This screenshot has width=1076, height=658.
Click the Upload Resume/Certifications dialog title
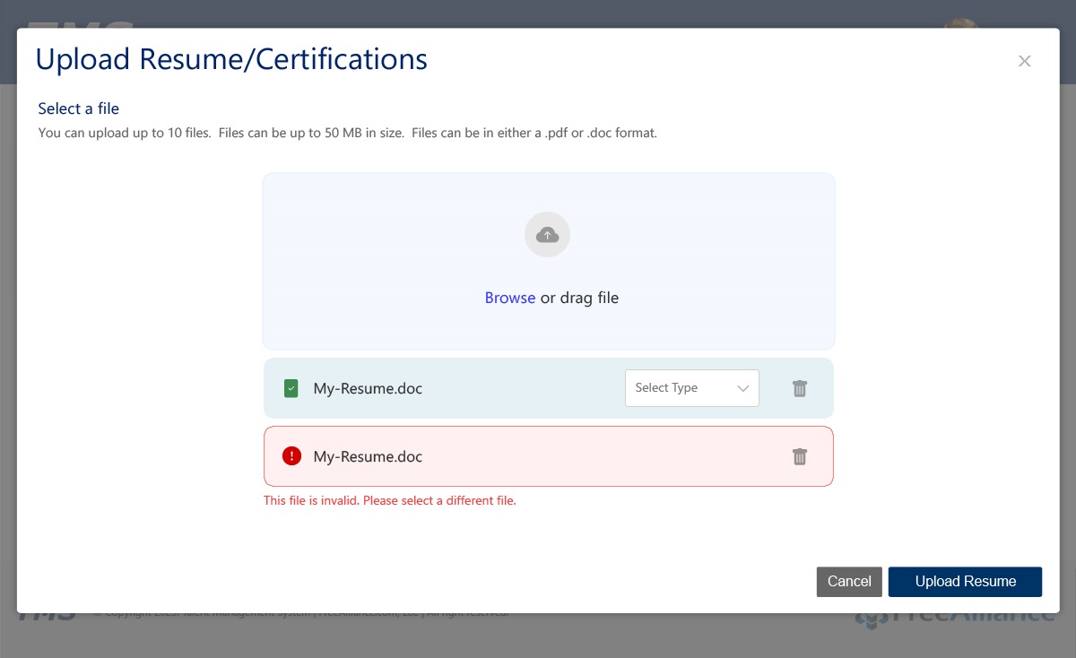231,59
